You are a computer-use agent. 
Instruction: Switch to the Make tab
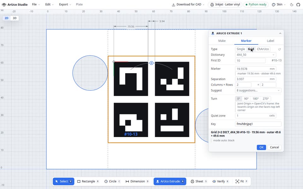(222, 41)
